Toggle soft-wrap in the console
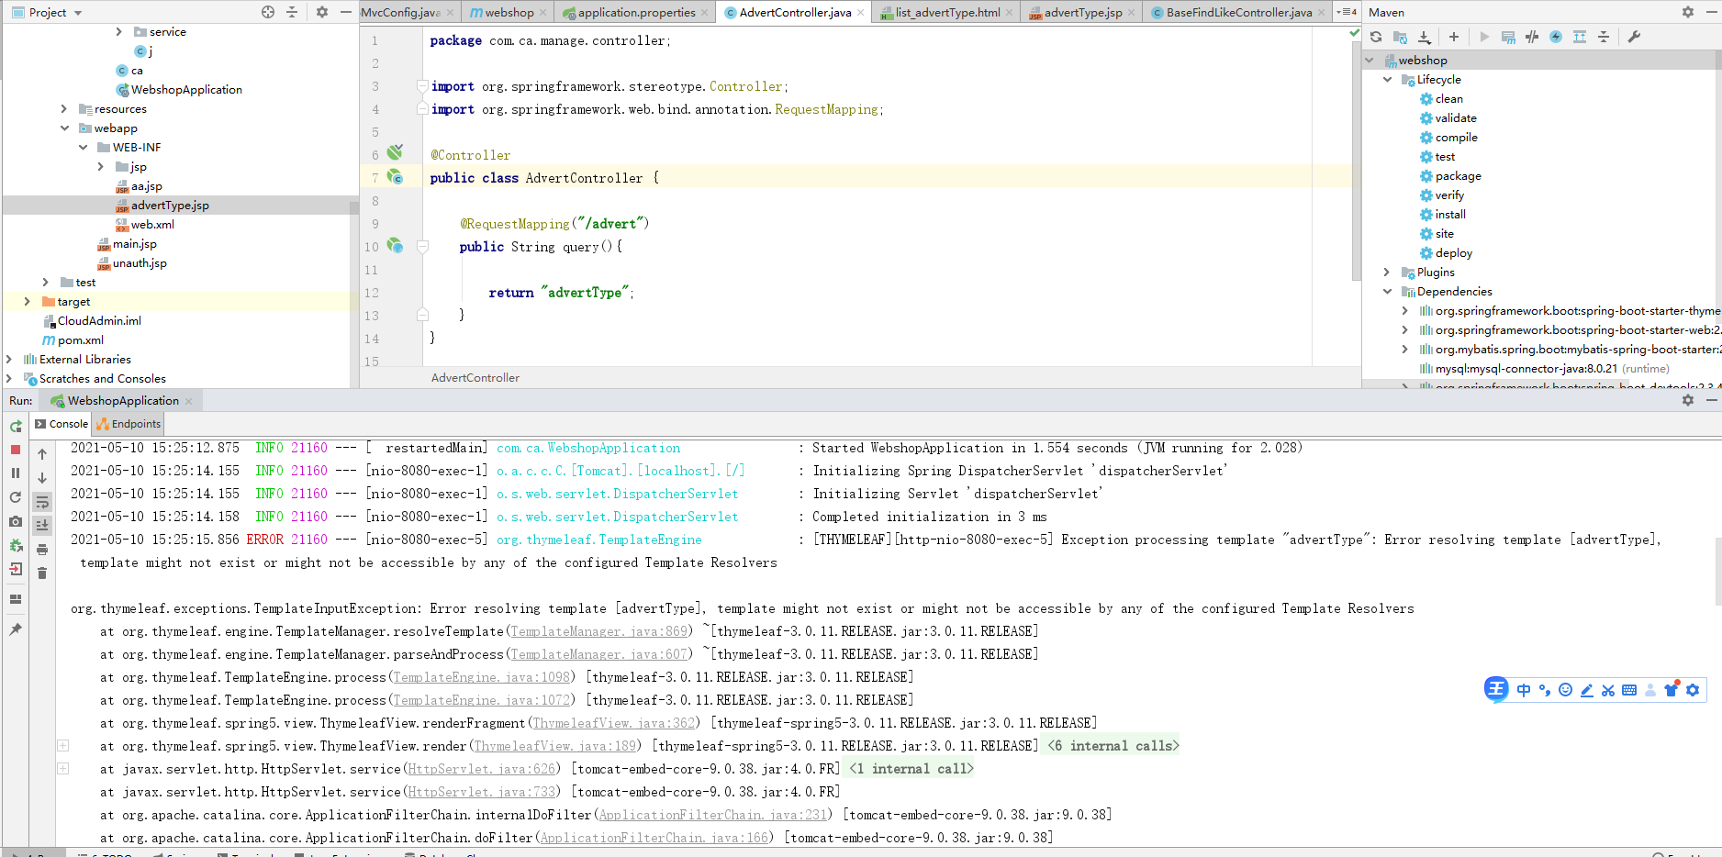1722x857 pixels. tap(42, 502)
